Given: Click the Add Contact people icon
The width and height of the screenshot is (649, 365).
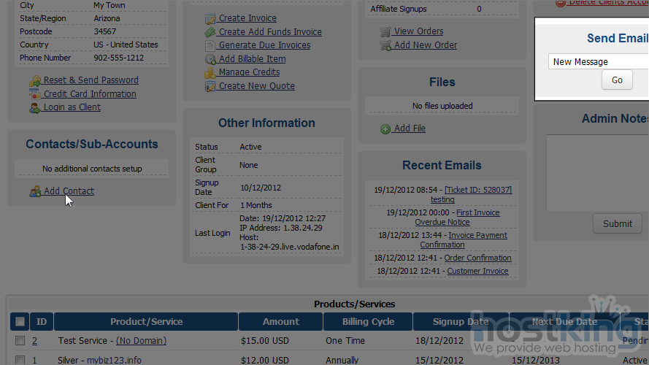Looking at the screenshot, I should (35, 192).
